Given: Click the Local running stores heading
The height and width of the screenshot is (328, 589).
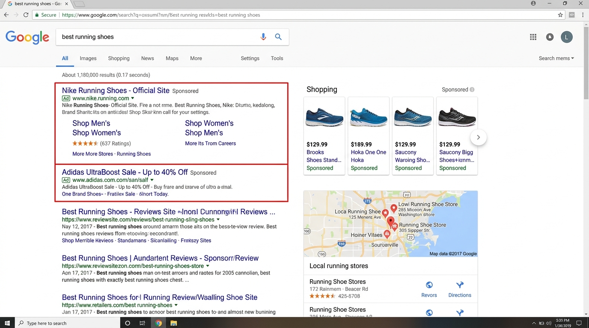Looking at the screenshot, I should (x=339, y=266).
